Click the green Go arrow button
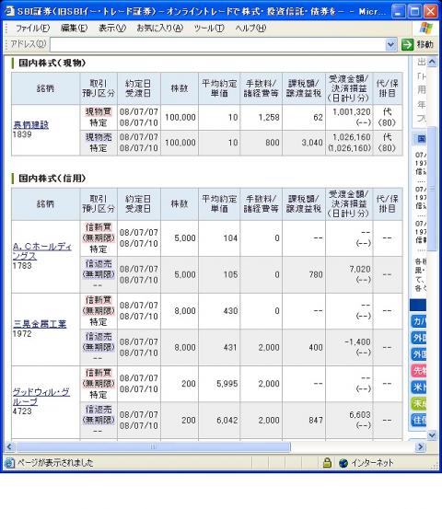The width and height of the screenshot is (442, 509). tap(407, 44)
